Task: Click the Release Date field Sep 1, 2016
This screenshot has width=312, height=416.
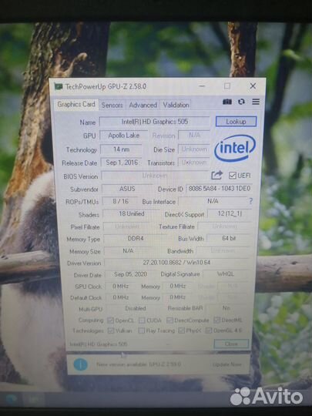Action: (122, 163)
